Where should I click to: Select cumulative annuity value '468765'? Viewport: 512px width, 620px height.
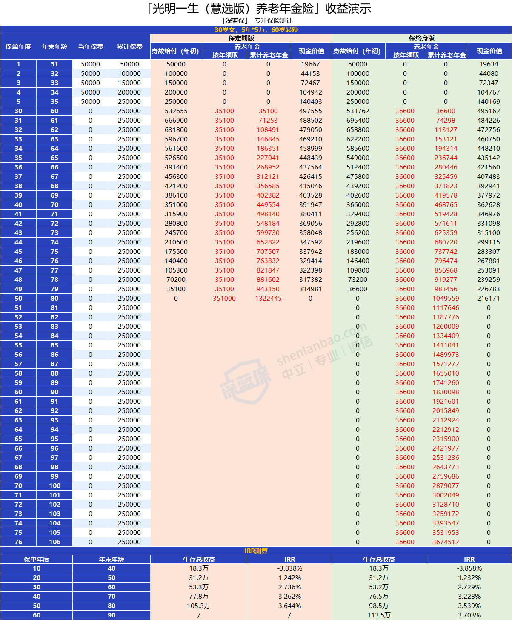446,205
